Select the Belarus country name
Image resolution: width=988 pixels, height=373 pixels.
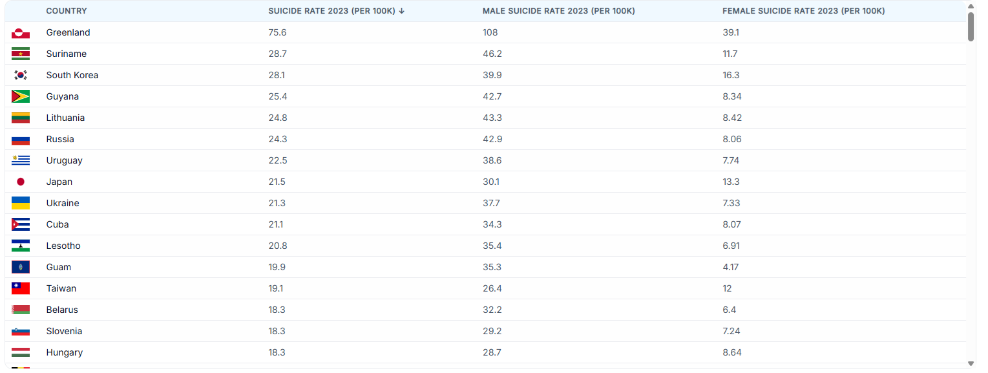point(62,310)
